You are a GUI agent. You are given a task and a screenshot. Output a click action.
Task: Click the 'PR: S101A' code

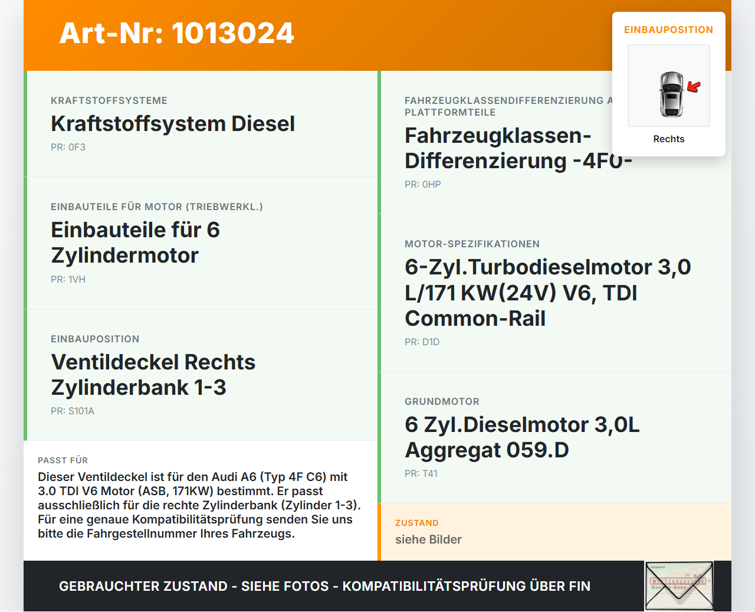coord(73,411)
